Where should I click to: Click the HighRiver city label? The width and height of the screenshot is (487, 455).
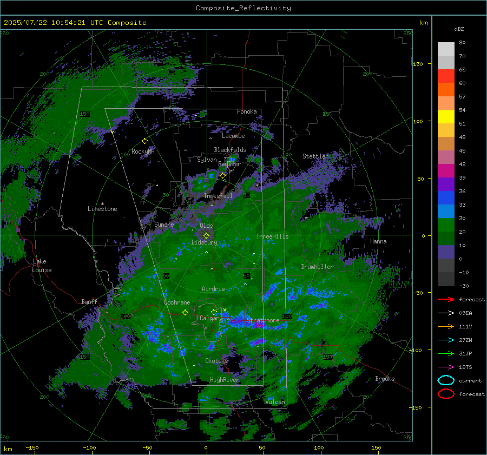pos(225,380)
